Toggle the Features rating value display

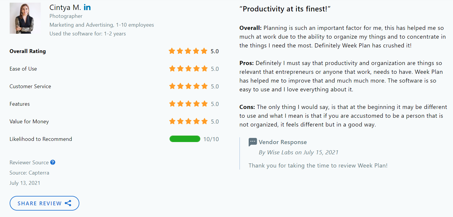(x=215, y=104)
